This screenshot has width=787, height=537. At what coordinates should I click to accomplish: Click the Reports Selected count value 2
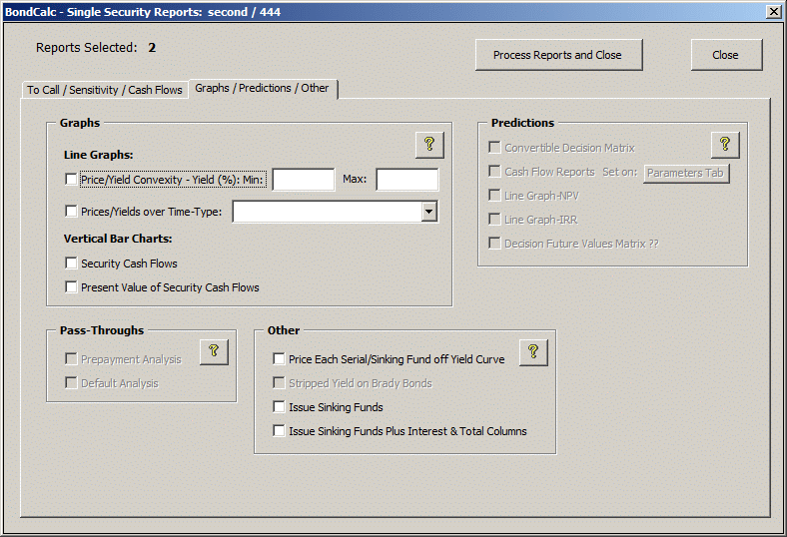(x=152, y=48)
